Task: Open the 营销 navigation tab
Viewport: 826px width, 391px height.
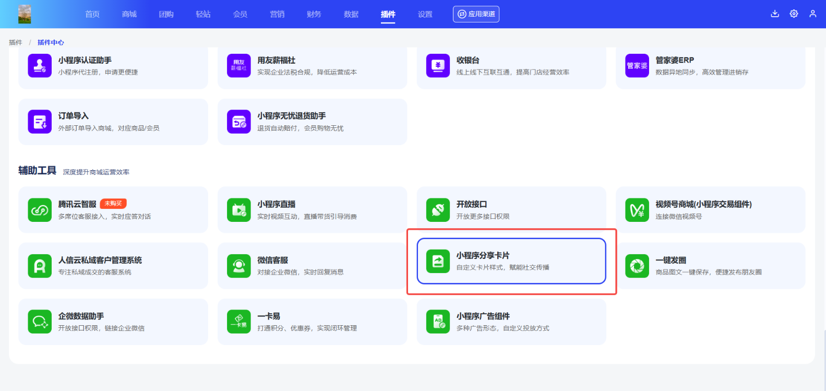Action: pyautogui.click(x=277, y=14)
